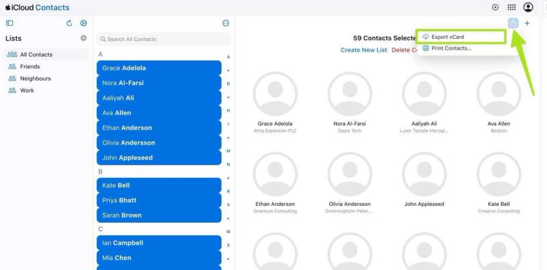Click Grace Adelola's avatar thumbnail

[x=275, y=94]
